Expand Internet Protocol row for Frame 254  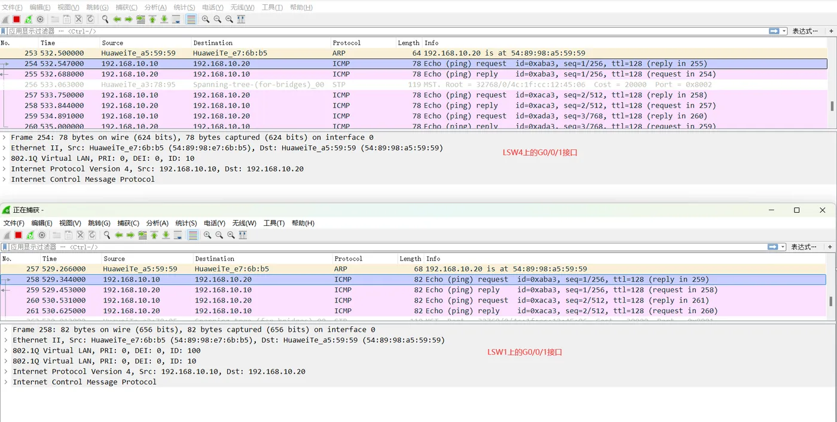5,169
